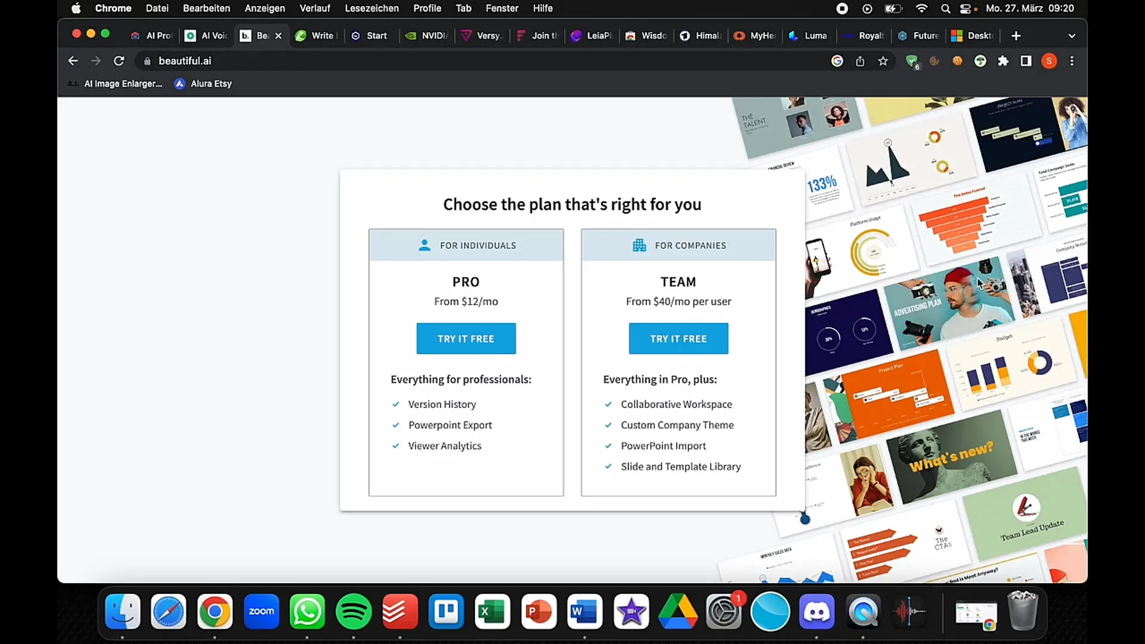Click the browser extensions dropdown arrow
The width and height of the screenshot is (1145, 644).
[x=1004, y=61]
